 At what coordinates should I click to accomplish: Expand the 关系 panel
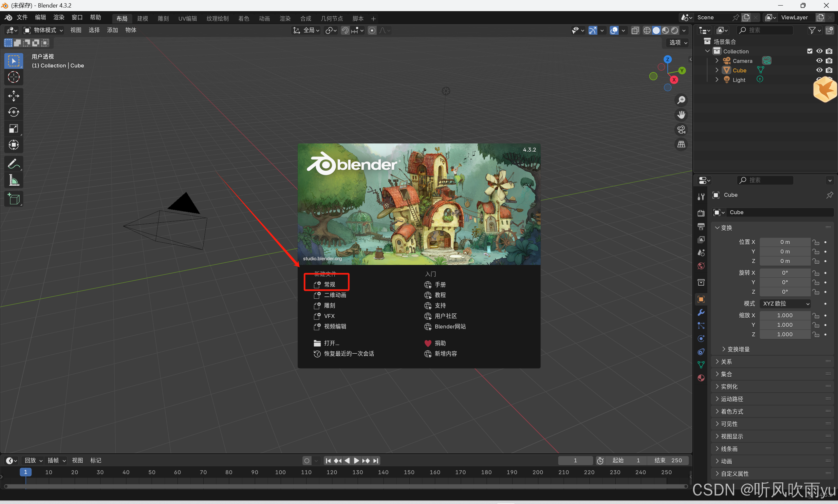coord(726,362)
